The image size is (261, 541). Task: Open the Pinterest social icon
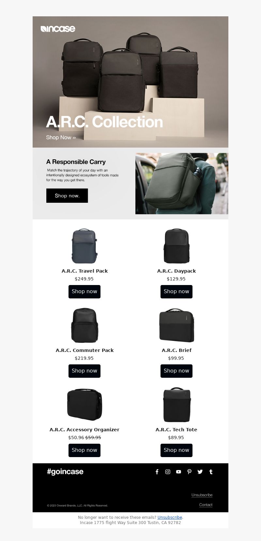[189, 472]
